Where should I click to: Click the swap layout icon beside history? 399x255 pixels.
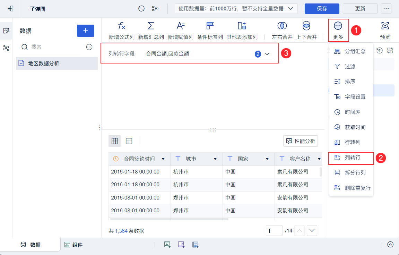[x=390, y=50]
